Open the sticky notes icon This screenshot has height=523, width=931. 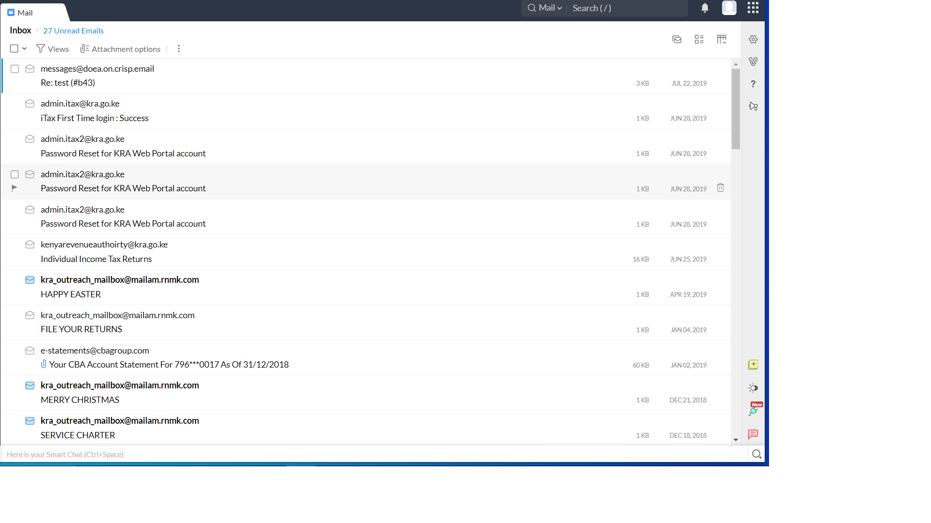pyautogui.click(x=753, y=365)
